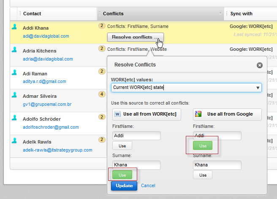Click the Update button

(124, 185)
